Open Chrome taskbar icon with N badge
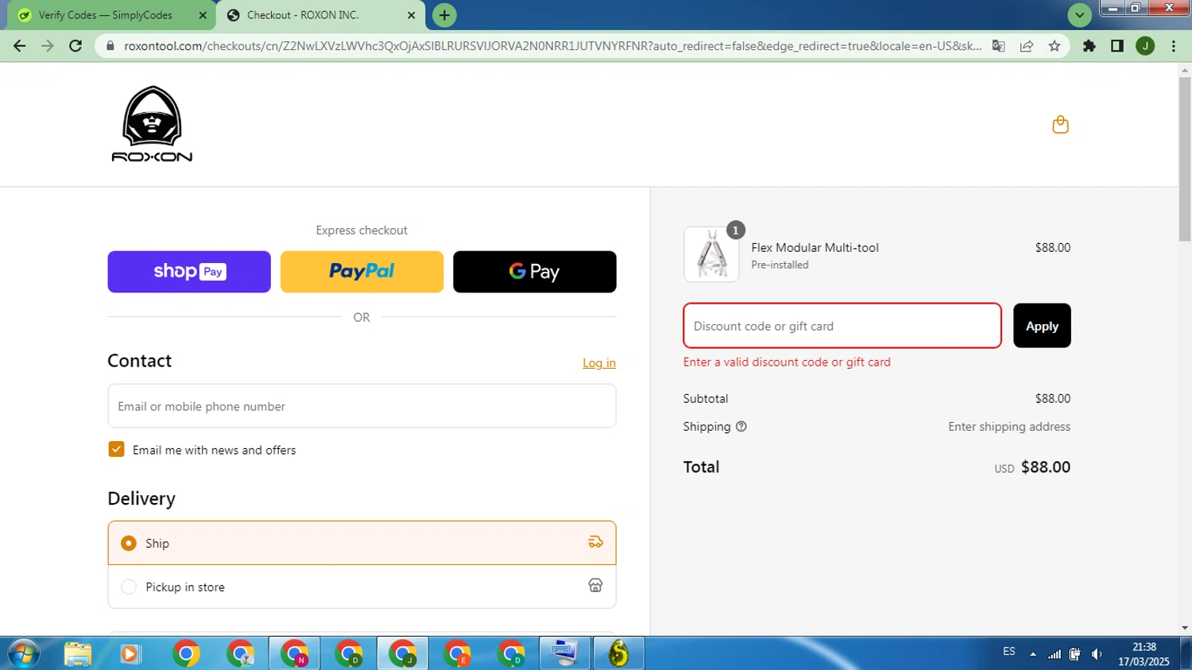 pos(295,654)
